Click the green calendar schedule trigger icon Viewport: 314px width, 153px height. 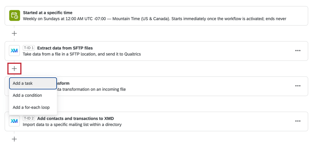(x=14, y=15)
